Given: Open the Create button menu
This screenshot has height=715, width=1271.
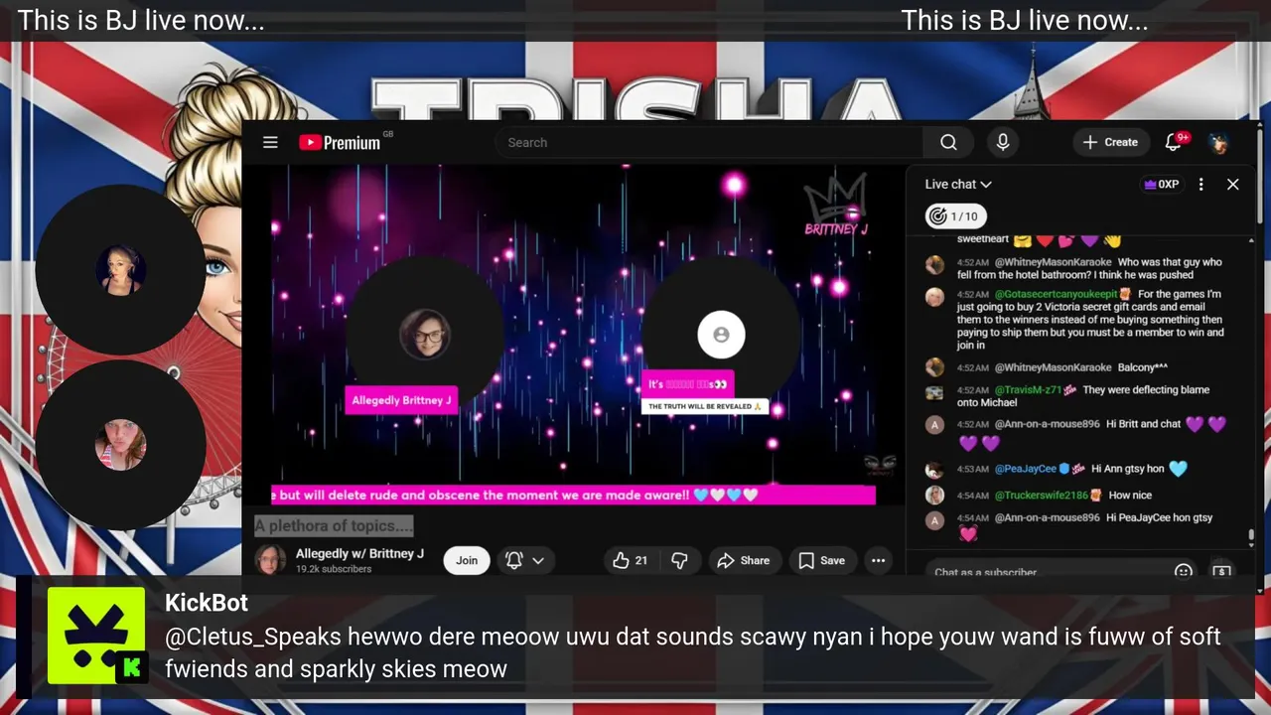Looking at the screenshot, I should tap(1110, 142).
